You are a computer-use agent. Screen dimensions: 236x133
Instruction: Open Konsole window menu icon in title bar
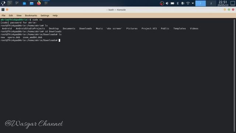pos(3,10)
